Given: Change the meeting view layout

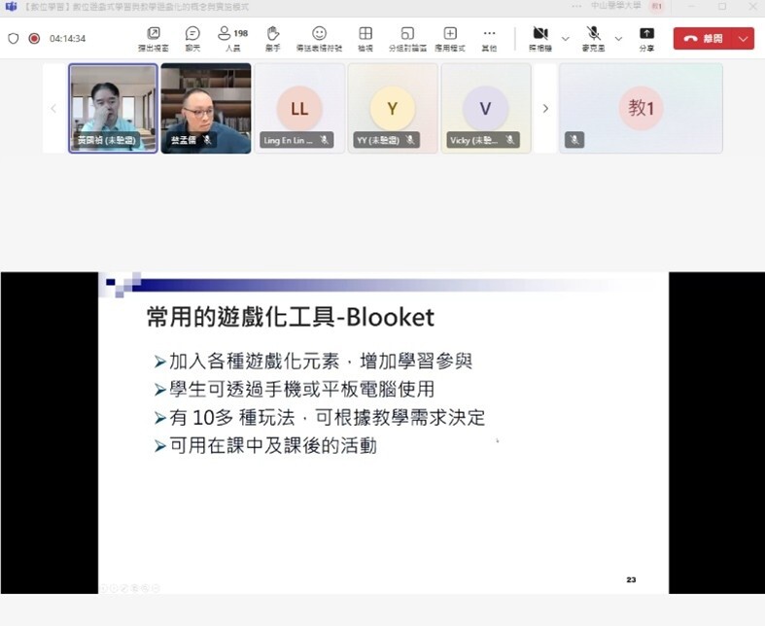Looking at the screenshot, I should pyautogui.click(x=365, y=38).
